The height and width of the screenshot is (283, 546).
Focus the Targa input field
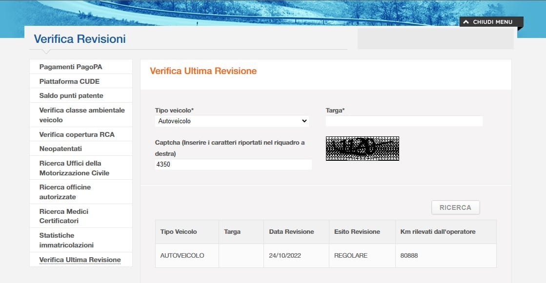coord(404,121)
